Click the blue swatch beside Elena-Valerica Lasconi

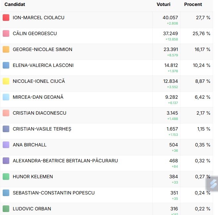(6, 65)
